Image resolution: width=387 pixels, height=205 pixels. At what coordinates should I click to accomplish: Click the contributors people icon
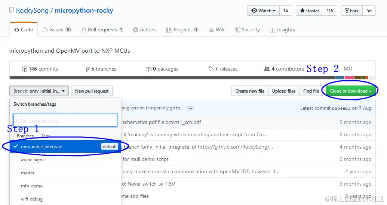267,69
